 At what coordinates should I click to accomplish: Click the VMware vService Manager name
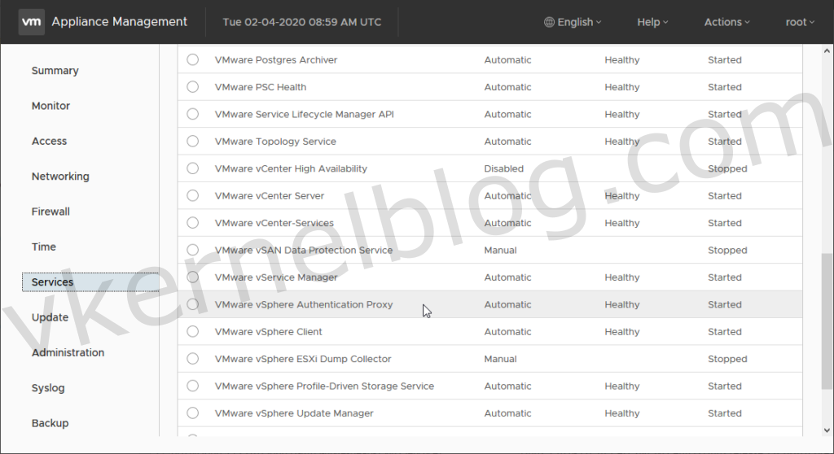point(276,277)
